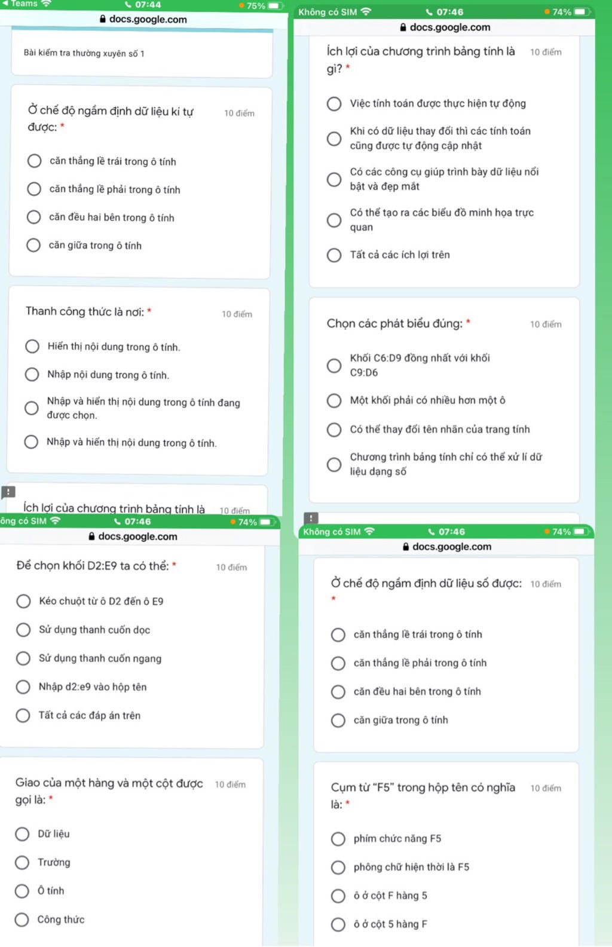
Task: Select 'ô ở cột F hàng 5' option
Action: (338, 896)
